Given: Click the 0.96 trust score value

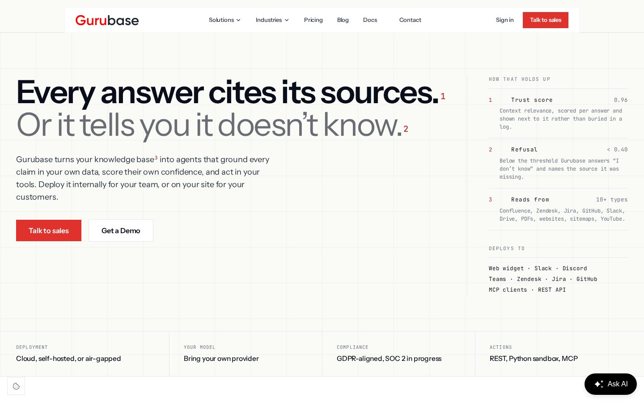Looking at the screenshot, I should click(x=621, y=100).
